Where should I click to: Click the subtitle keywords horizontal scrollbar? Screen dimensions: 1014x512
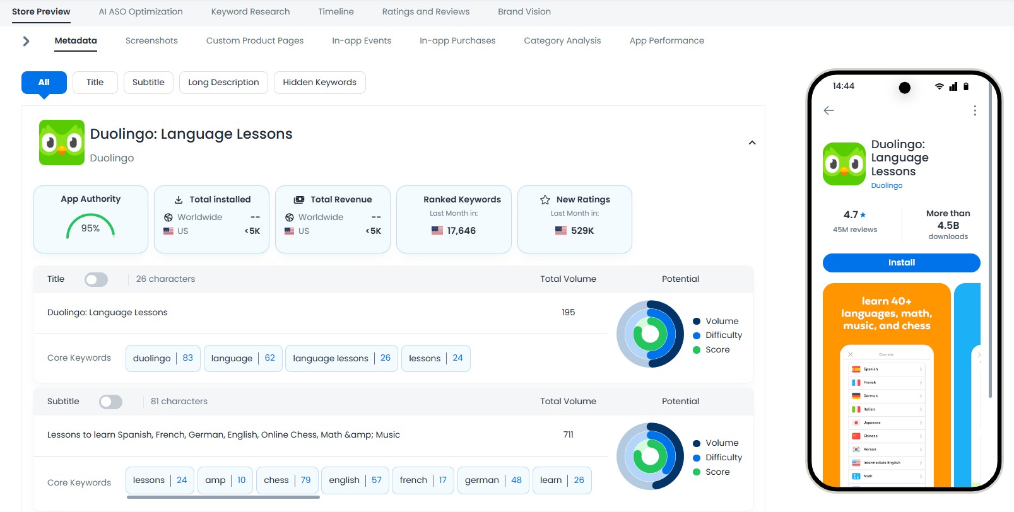pyautogui.click(x=223, y=497)
